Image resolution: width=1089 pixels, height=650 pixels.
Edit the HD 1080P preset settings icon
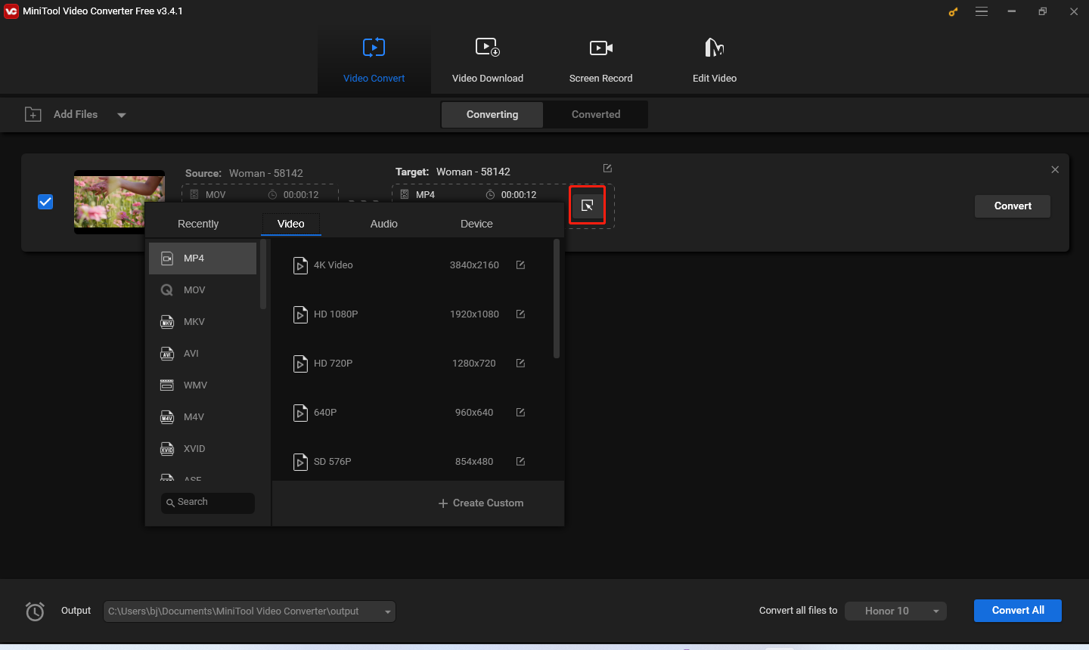coord(520,314)
